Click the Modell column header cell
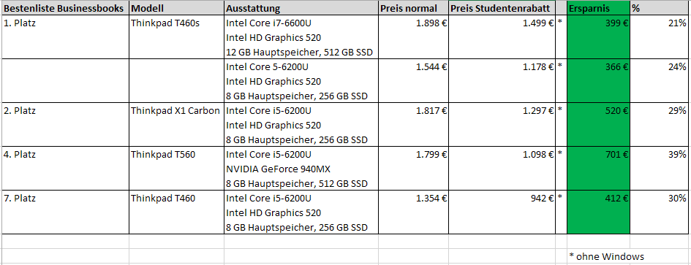This screenshot has width=691, height=265. pos(177,8)
